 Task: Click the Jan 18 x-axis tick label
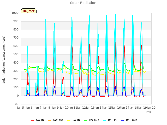click(x=134, y=108)
